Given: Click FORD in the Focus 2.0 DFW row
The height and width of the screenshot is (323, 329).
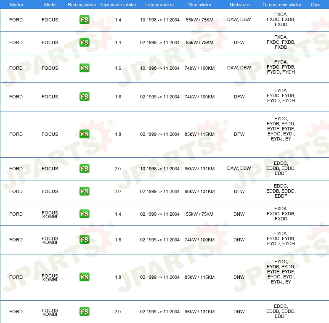Looking at the screenshot, I should click(x=16, y=191).
